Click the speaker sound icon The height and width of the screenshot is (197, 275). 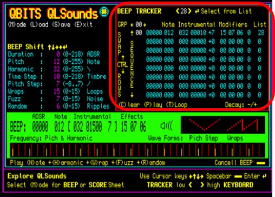tap(166, 126)
